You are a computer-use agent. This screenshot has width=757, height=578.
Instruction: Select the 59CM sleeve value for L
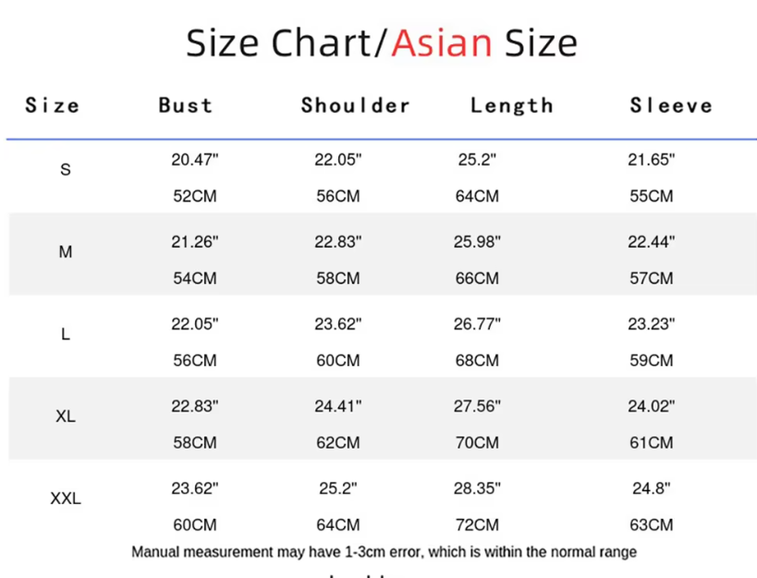pos(652,361)
